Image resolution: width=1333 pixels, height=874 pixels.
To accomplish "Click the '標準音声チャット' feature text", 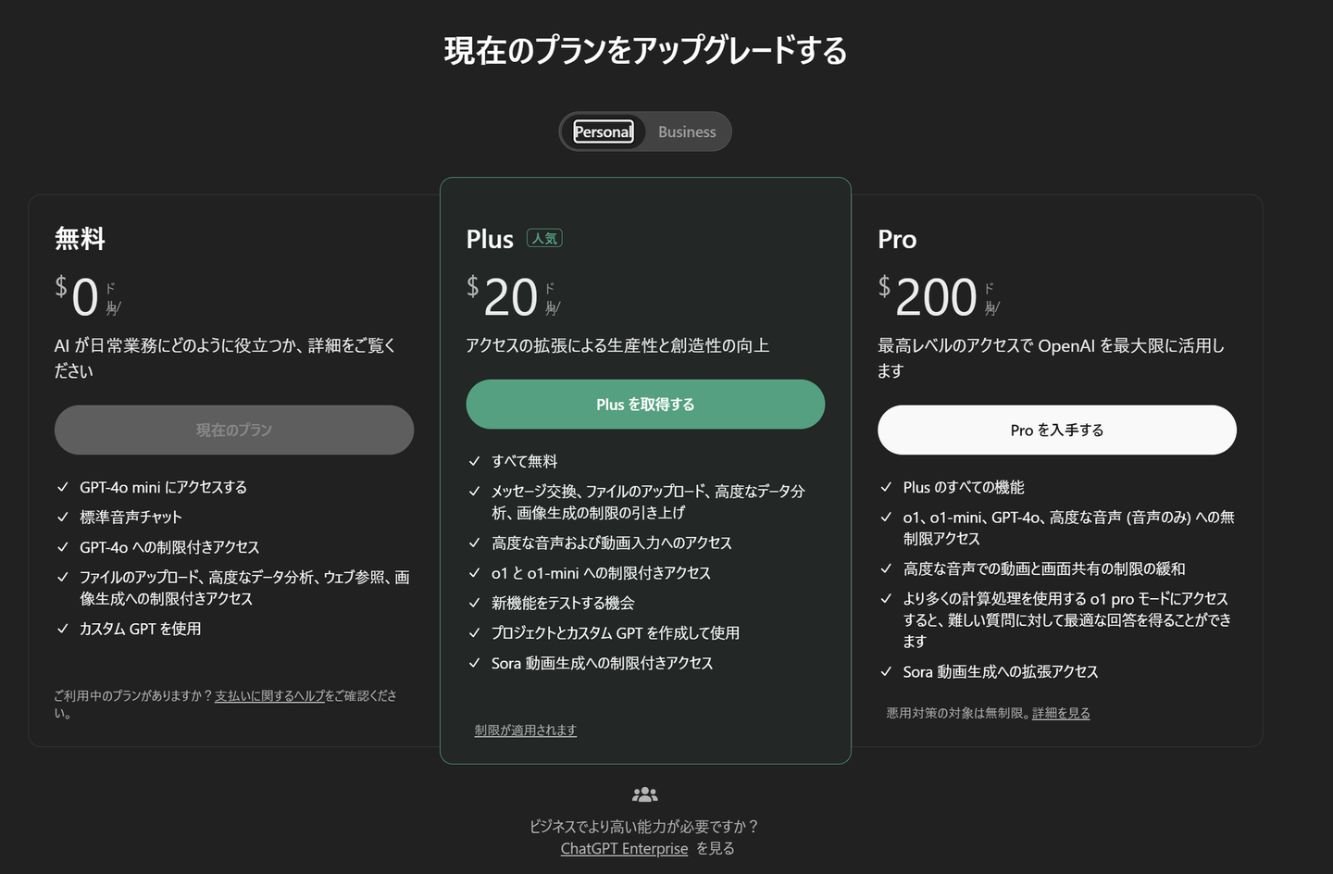I will point(131,517).
